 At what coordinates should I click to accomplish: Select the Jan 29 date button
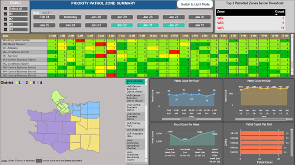pos(122,17)
